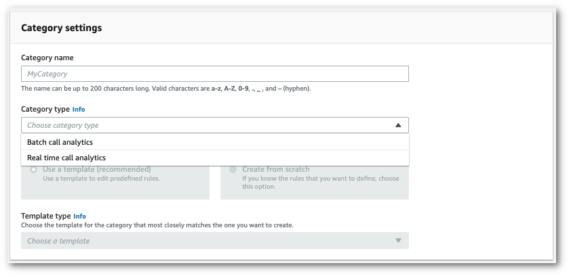Select the Create from scratch radio button
569x276 pixels.
(233, 170)
